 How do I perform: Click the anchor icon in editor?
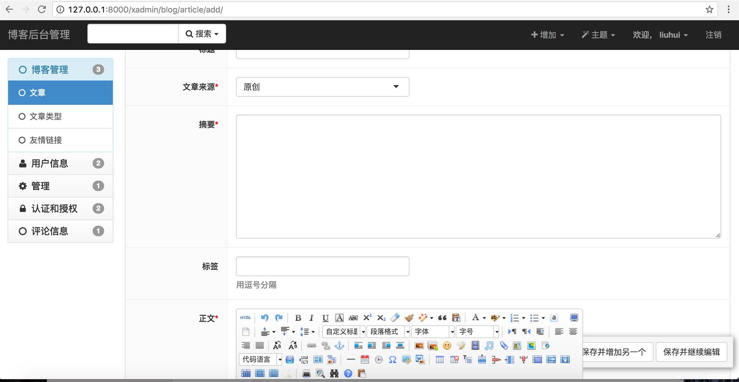pyautogui.click(x=339, y=346)
